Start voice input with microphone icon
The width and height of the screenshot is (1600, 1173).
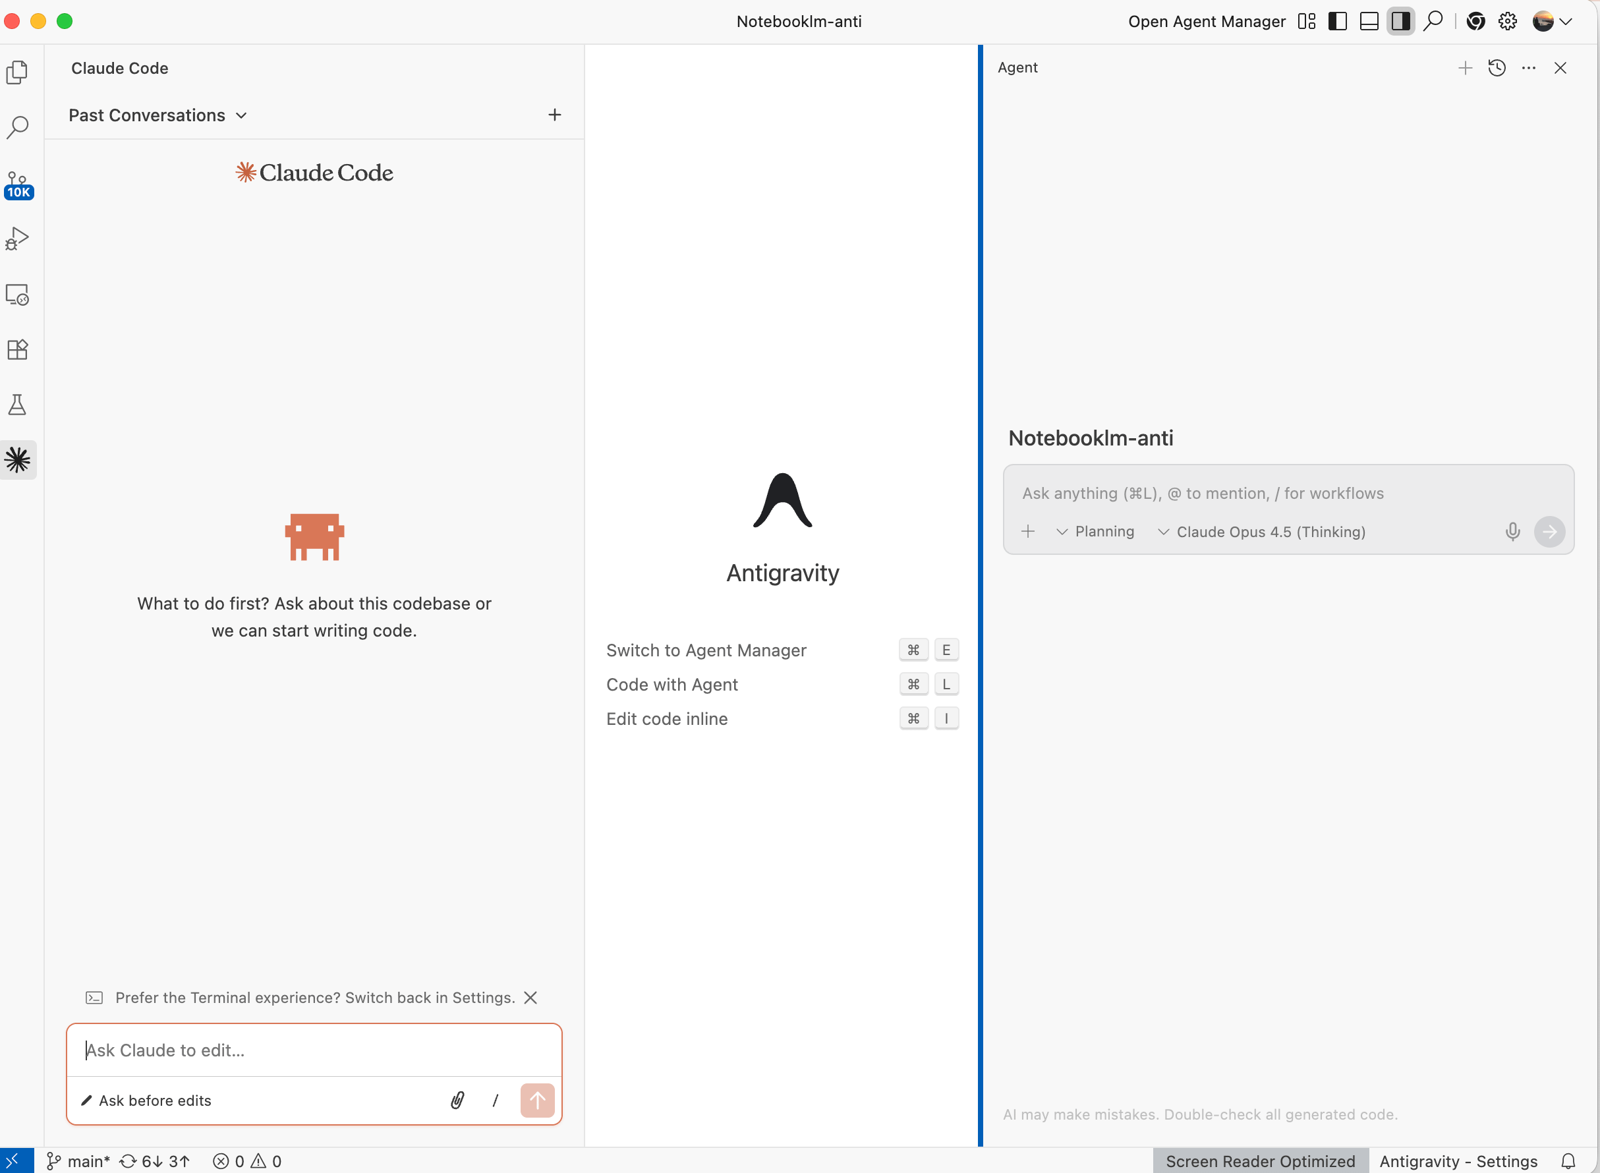(1513, 532)
